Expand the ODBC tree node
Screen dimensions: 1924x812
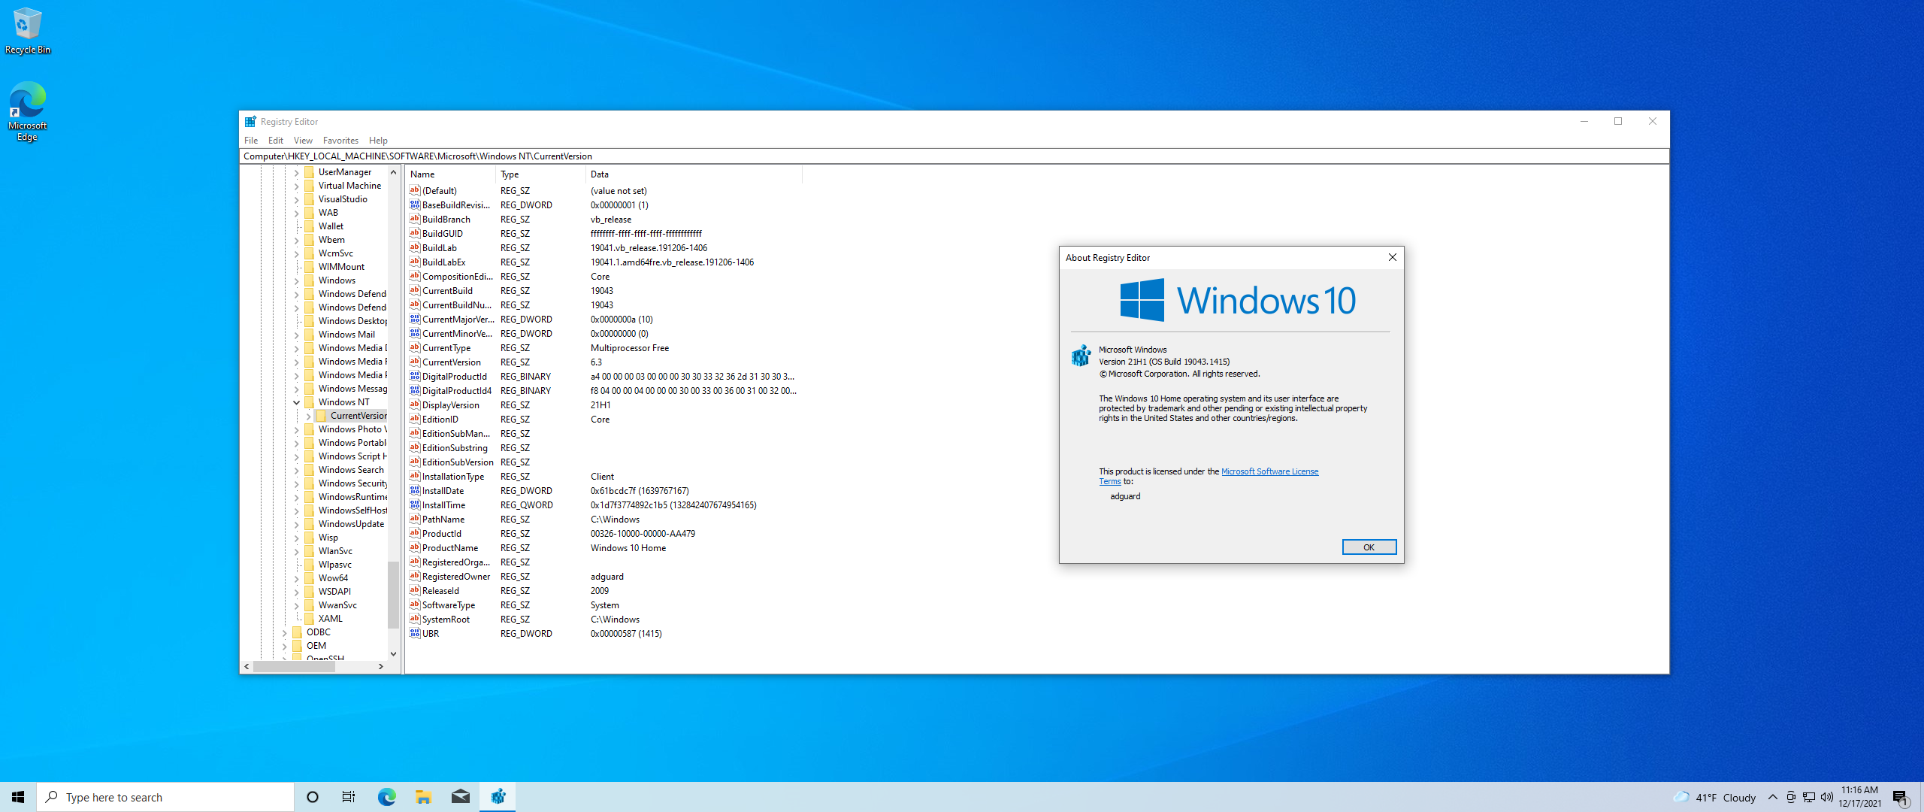click(x=284, y=632)
